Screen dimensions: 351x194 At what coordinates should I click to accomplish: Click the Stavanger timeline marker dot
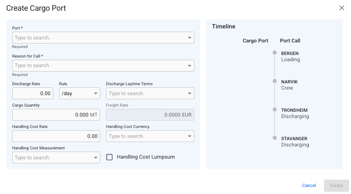pyautogui.click(x=275, y=138)
